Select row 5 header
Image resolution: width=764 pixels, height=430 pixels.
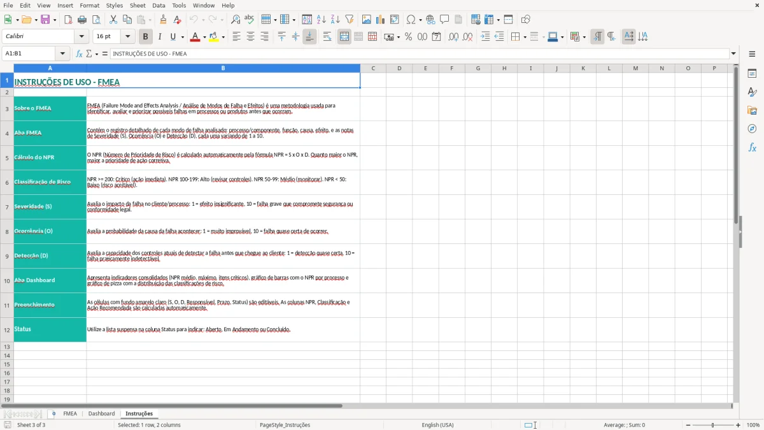[7, 157]
